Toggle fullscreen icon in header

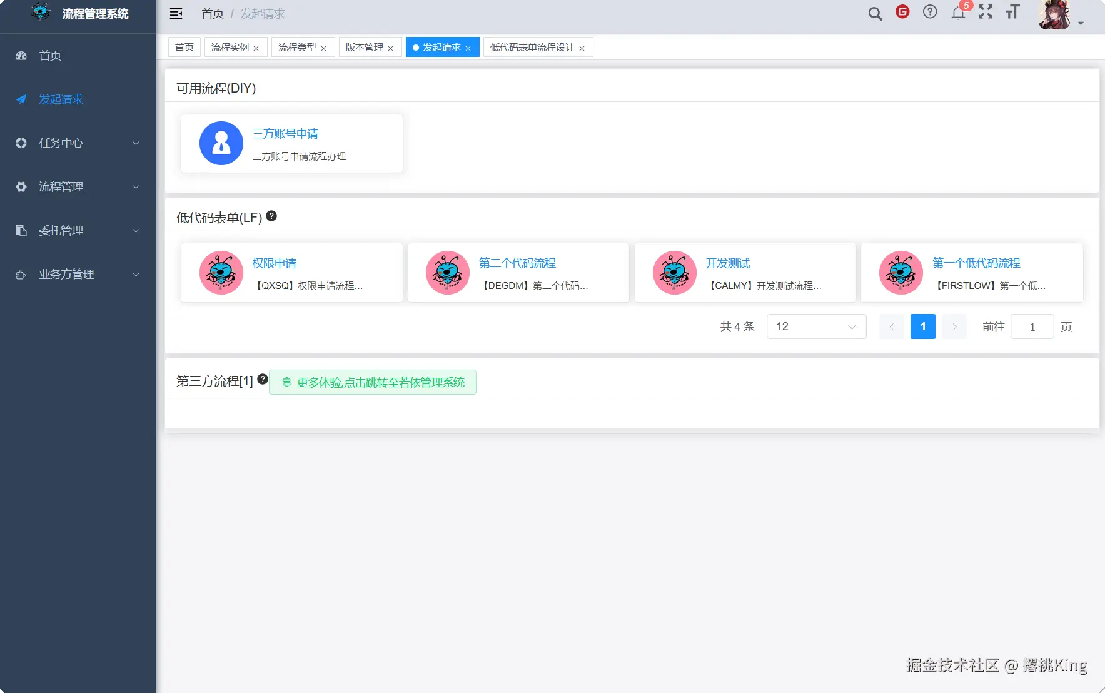[x=986, y=12]
